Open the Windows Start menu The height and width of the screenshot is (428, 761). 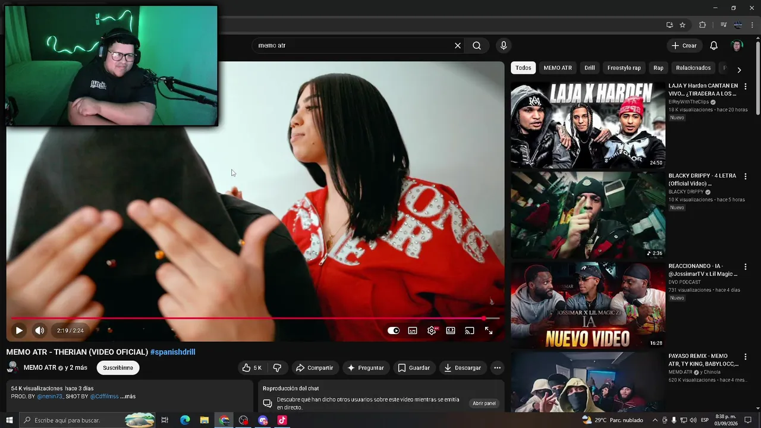tap(10, 420)
